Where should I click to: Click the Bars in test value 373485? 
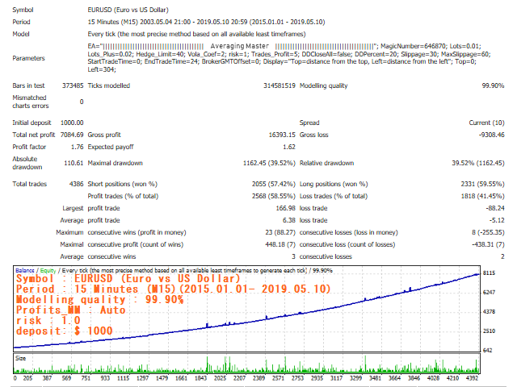coord(73,85)
